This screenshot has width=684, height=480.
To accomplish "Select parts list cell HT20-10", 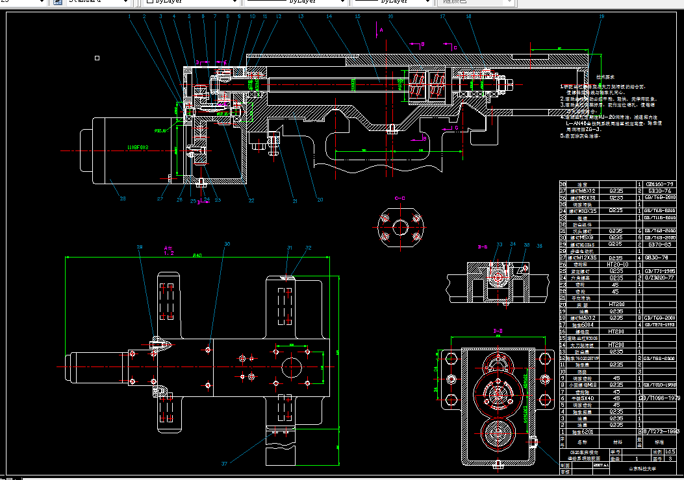I will pyautogui.click(x=618, y=265).
